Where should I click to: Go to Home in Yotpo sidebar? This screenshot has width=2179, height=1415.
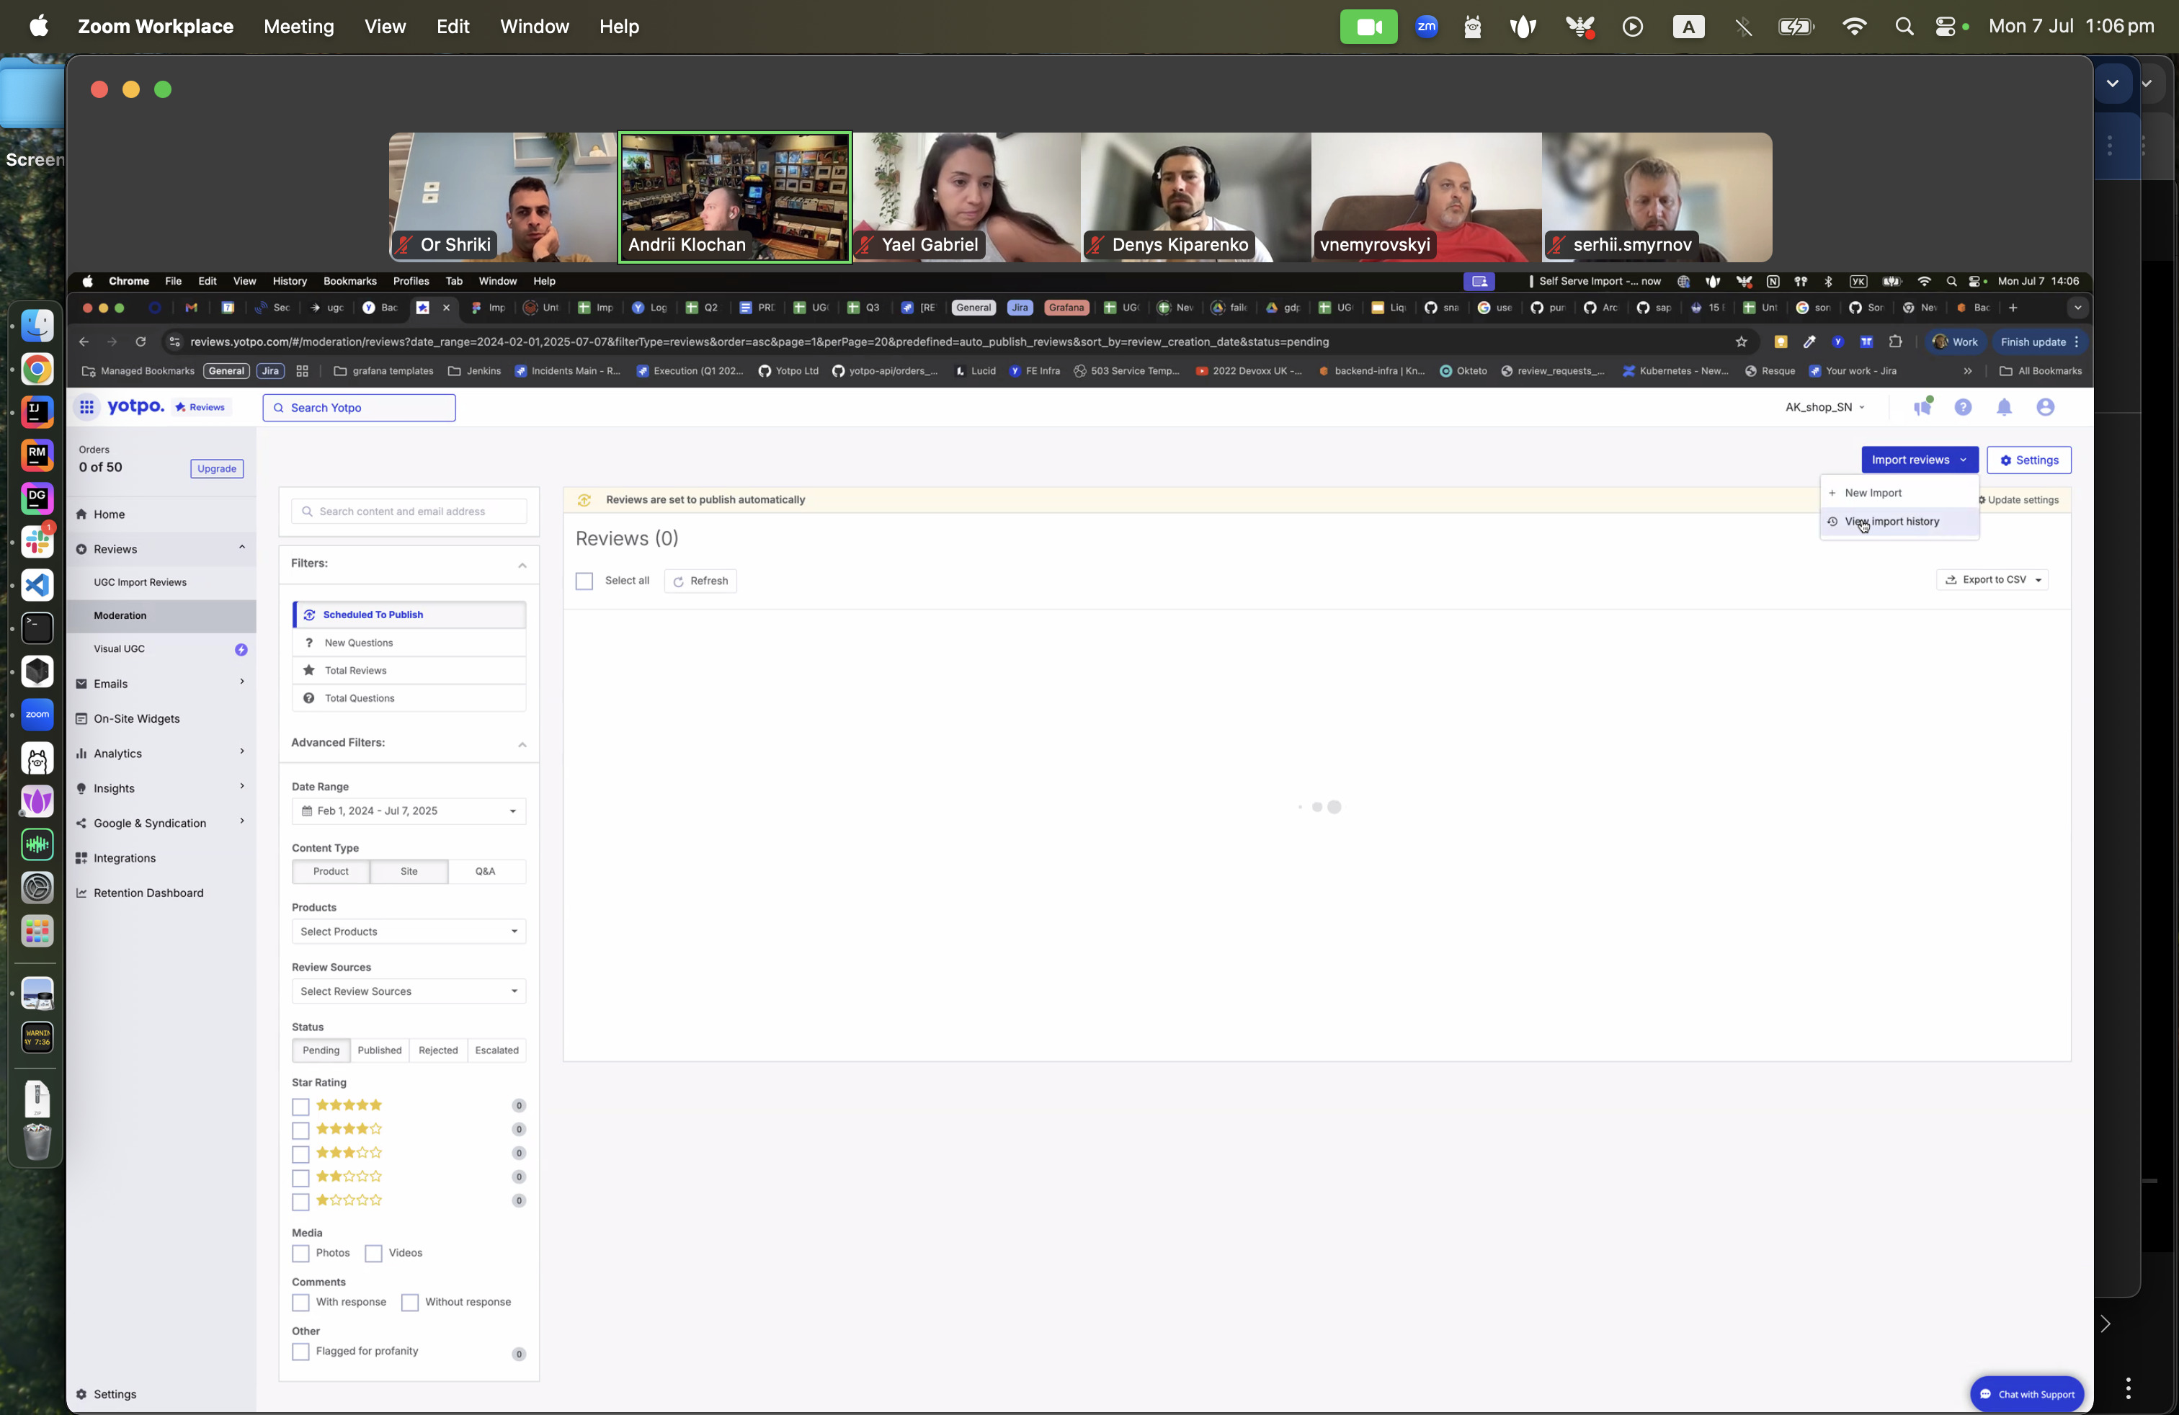[x=109, y=514]
